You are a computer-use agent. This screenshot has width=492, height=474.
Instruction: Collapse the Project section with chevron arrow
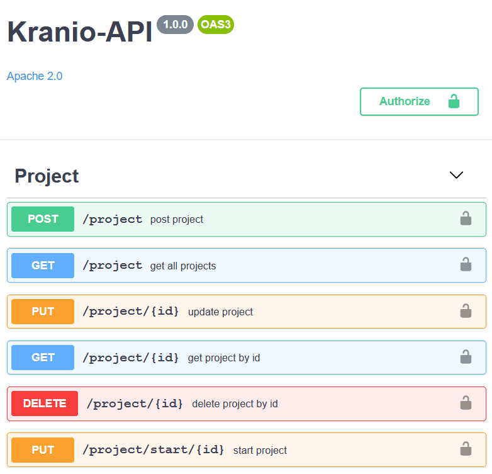pyautogui.click(x=456, y=176)
